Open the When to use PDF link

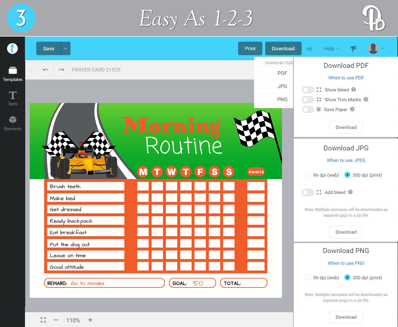[x=346, y=78]
